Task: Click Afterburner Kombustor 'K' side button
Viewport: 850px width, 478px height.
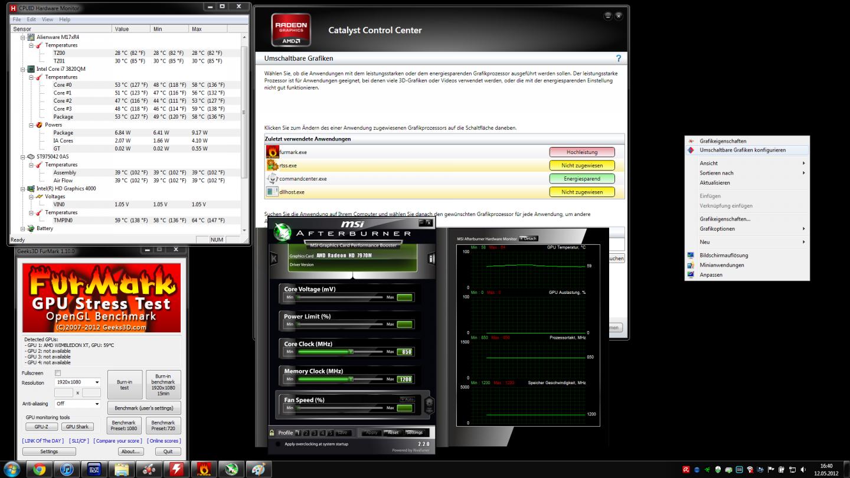Action: click(274, 258)
